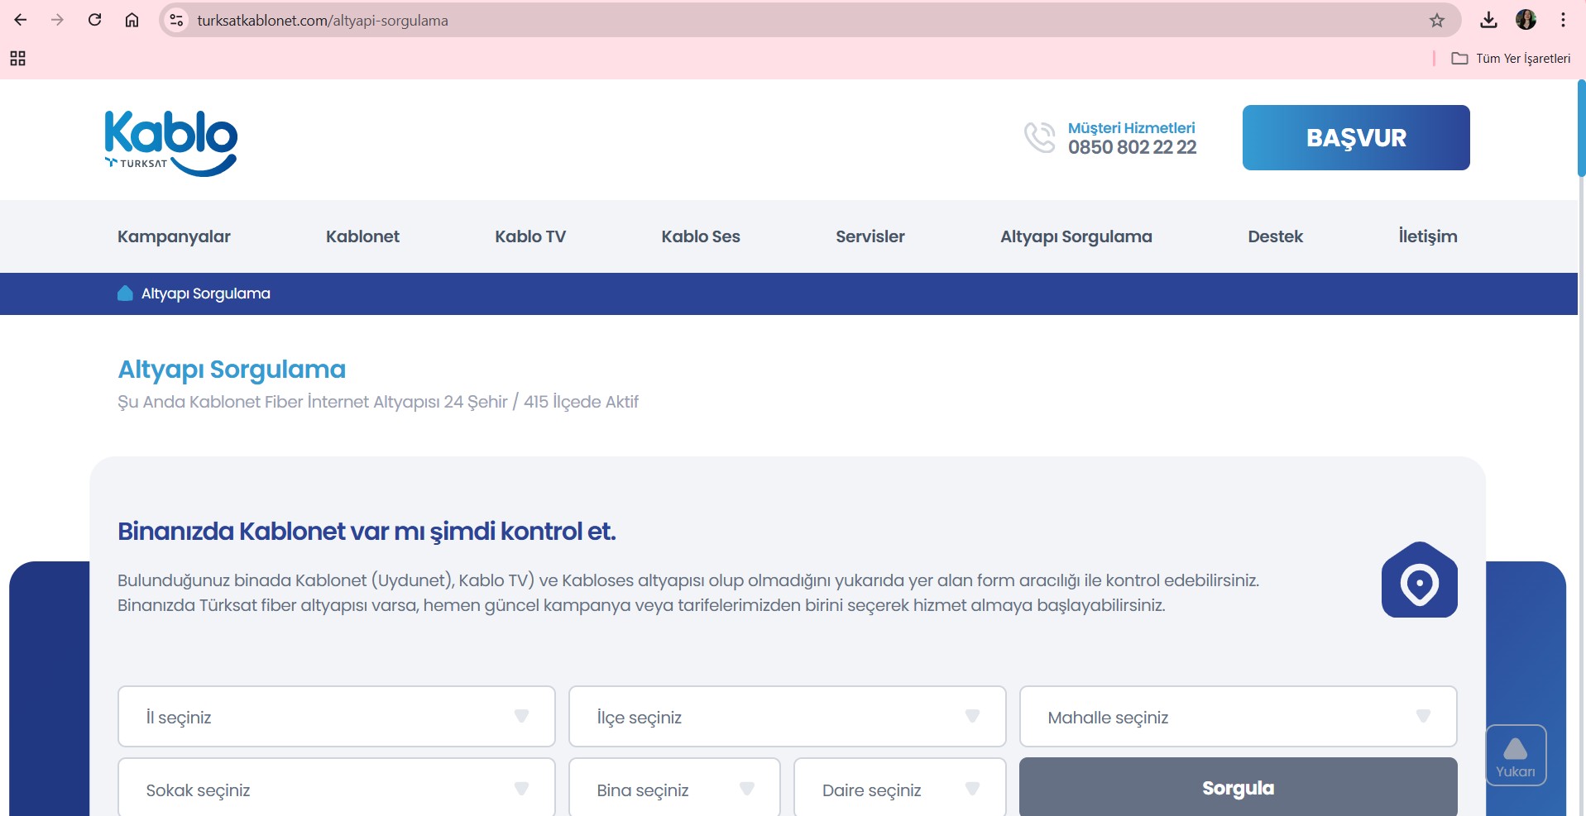This screenshot has height=816, width=1586.
Task: Open the browser downloads icon
Action: [x=1488, y=20]
